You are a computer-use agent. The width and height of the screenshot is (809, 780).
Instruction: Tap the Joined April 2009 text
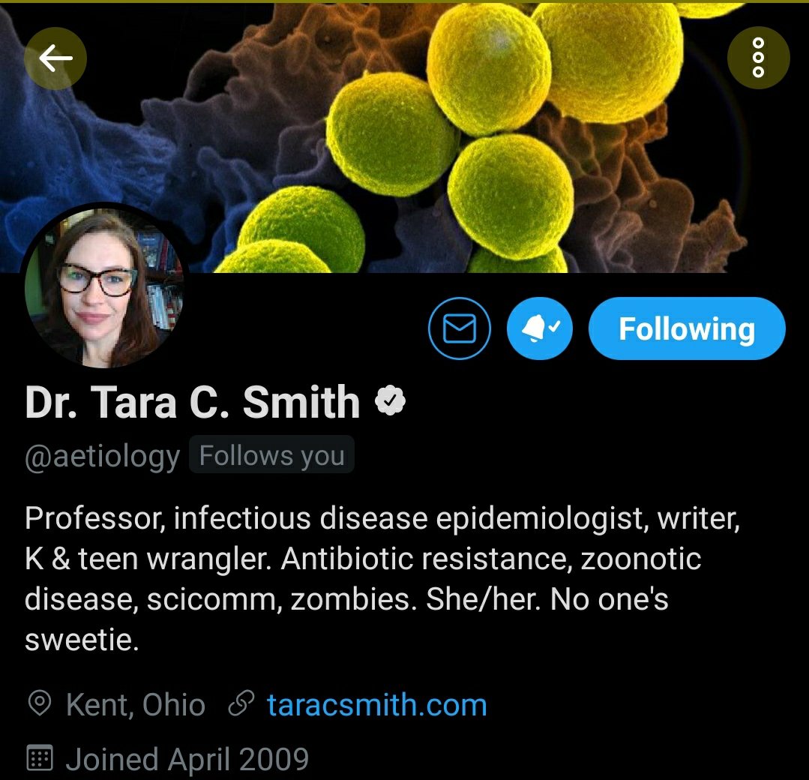187,759
